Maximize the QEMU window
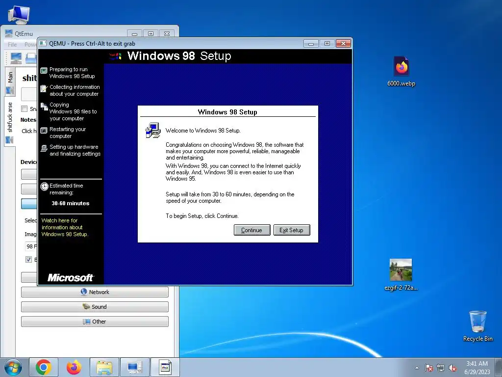This screenshot has width=502, height=377. tap(327, 44)
